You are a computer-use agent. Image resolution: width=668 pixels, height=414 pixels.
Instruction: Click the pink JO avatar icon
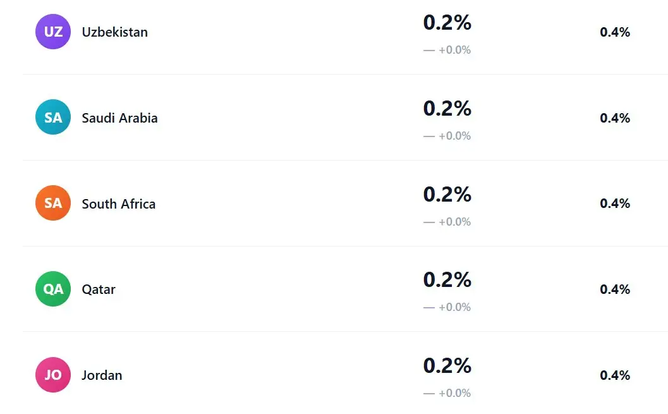pyautogui.click(x=53, y=375)
